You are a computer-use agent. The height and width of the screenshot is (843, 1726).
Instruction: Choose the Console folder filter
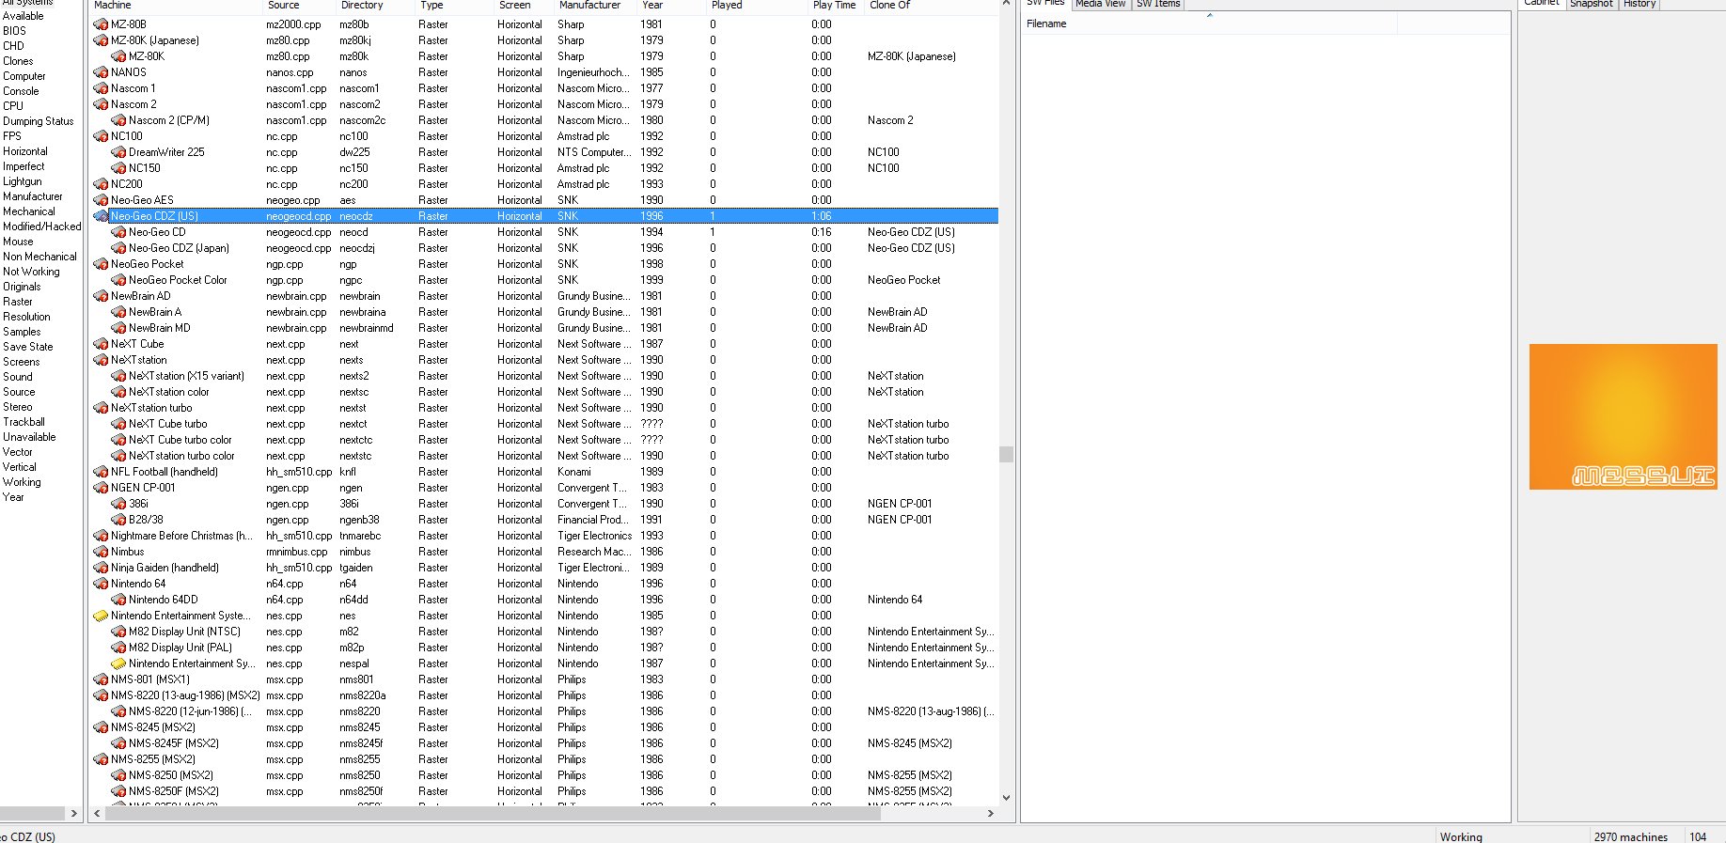pyautogui.click(x=21, y=91)
